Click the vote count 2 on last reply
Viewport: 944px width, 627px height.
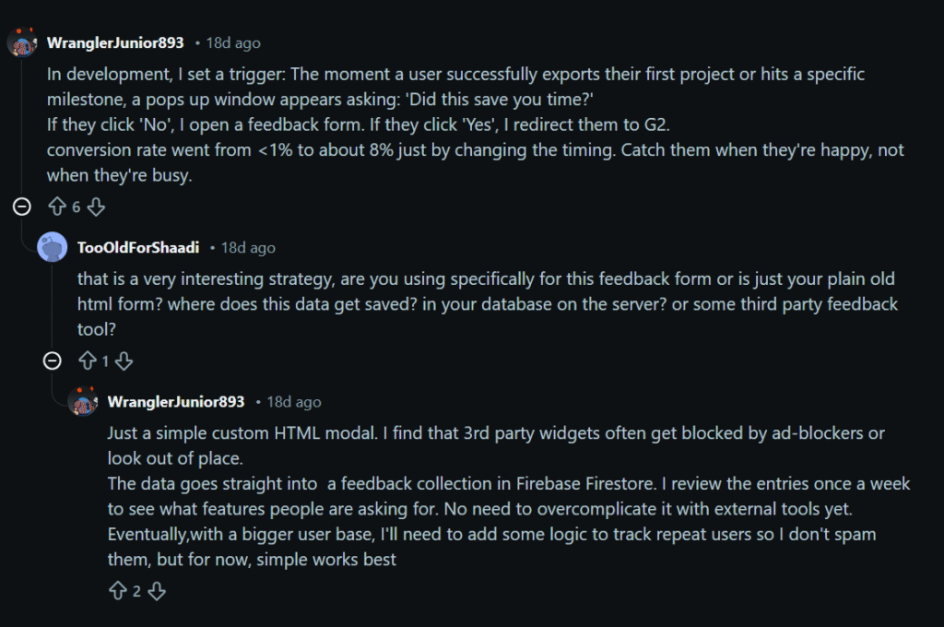pyautogui.click(x=136, y=591)
